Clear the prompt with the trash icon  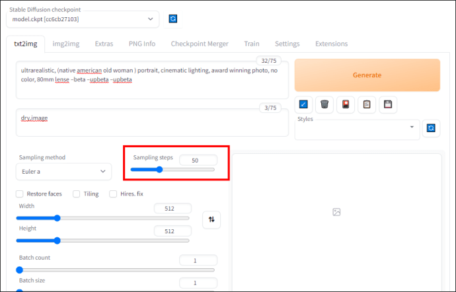pyautogui.click(x=324, y=104)
